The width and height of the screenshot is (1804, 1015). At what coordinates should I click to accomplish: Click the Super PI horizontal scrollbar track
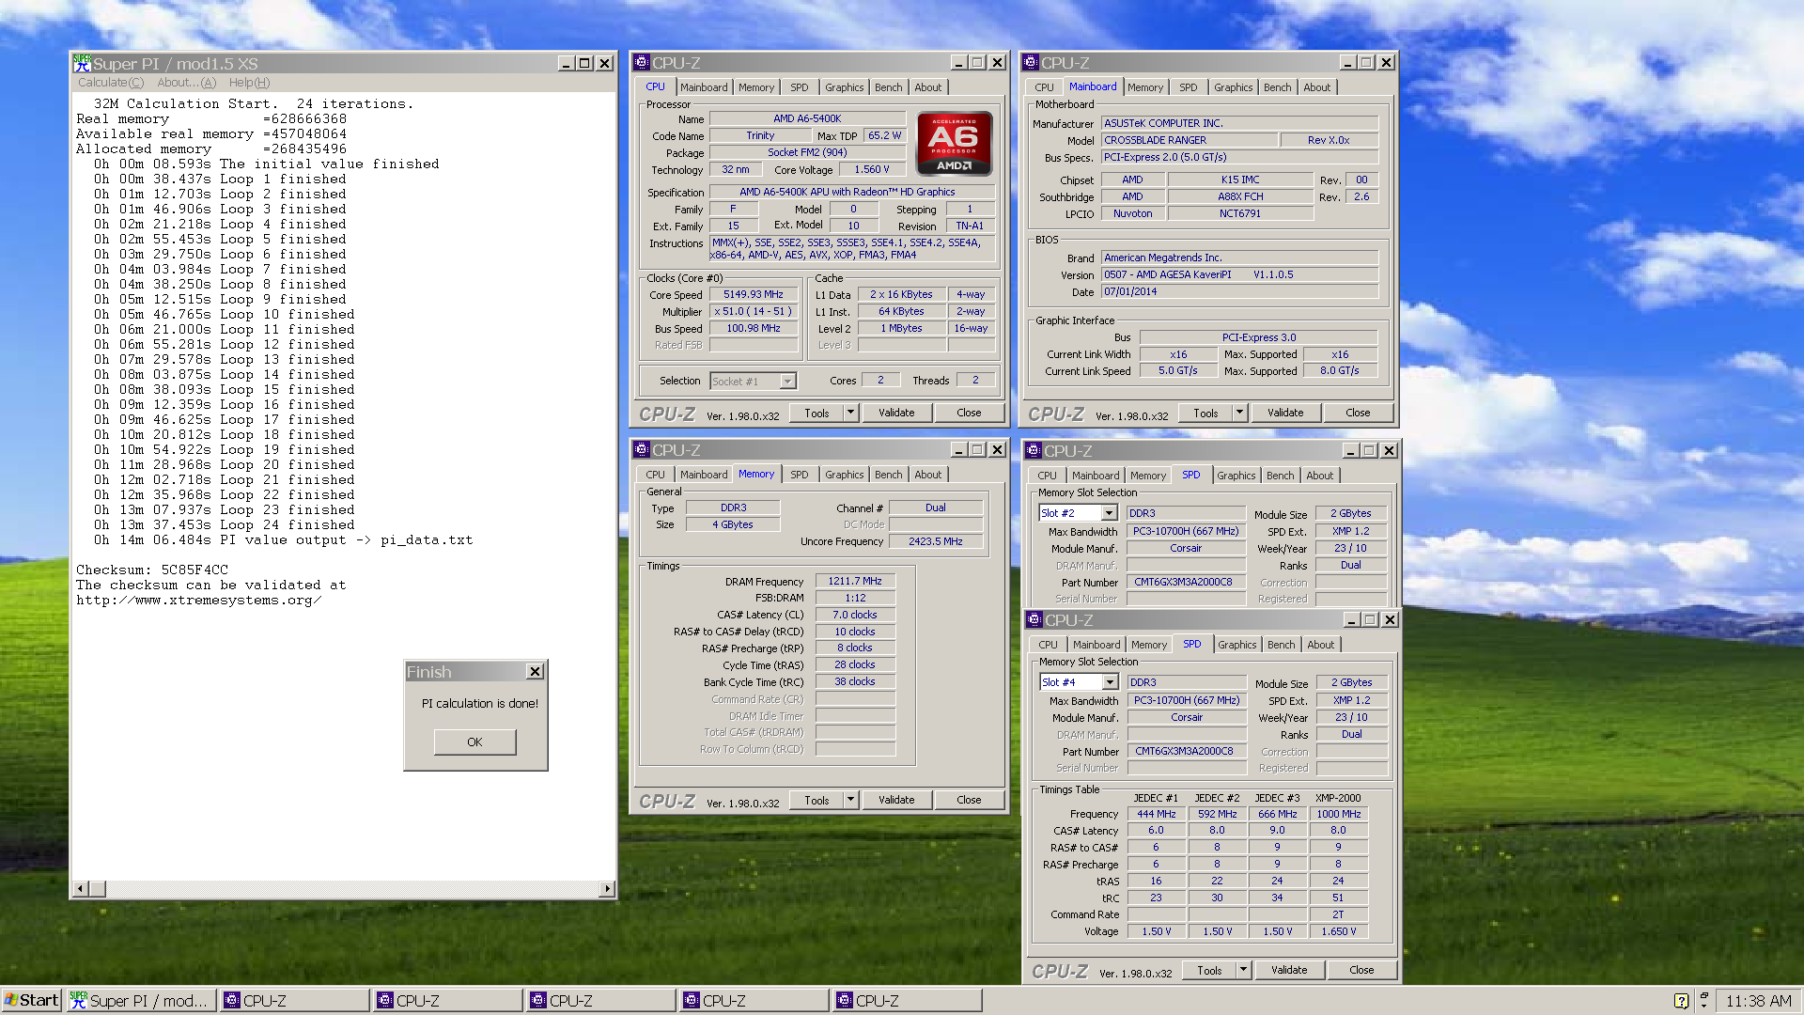352,889
